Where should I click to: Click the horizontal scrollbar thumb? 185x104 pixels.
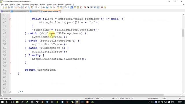[x=83, y=95]
